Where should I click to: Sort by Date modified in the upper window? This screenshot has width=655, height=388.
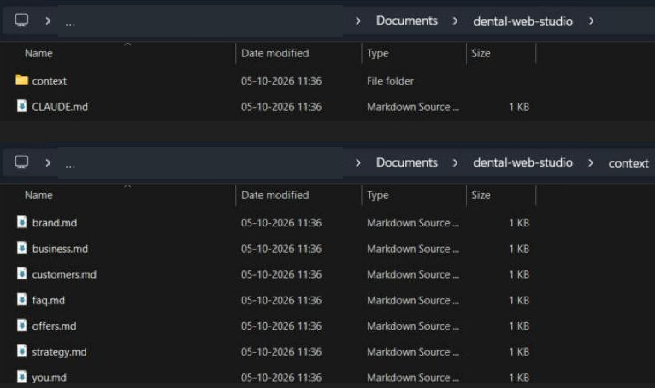tap(274, 53)
